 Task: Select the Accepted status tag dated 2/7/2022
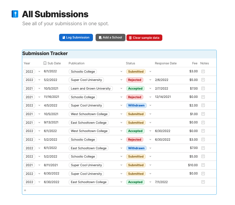135,89
